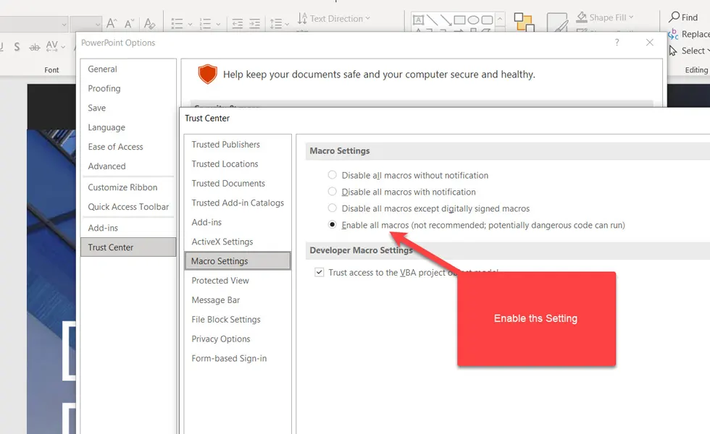Select Enable all macros radio button
The height and width of the screenshot is (434, 710).
333,225
